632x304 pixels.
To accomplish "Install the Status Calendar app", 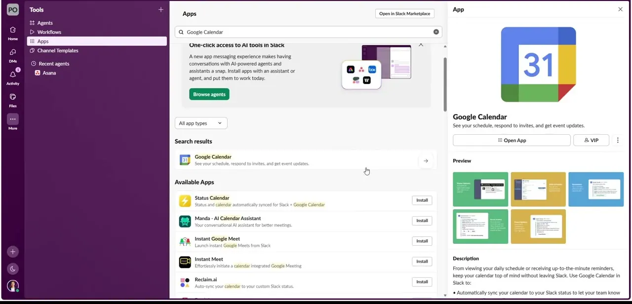I will coord(422,200).
